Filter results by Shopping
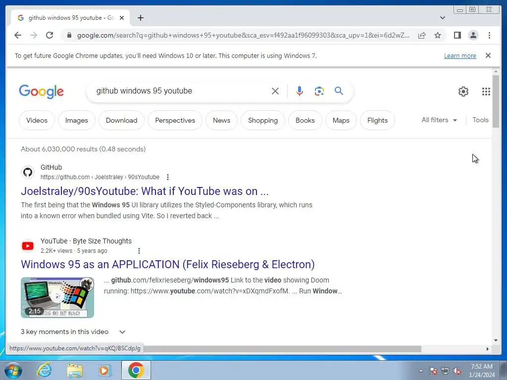This screenshot has width=507, height=380. coord(263,120)
